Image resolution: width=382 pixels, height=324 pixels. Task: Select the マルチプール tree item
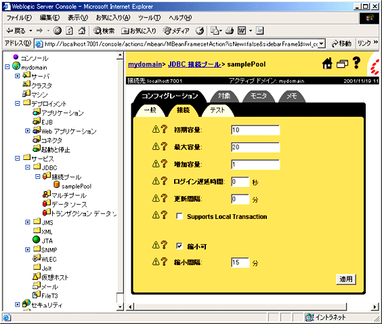[x=69, y=195]
